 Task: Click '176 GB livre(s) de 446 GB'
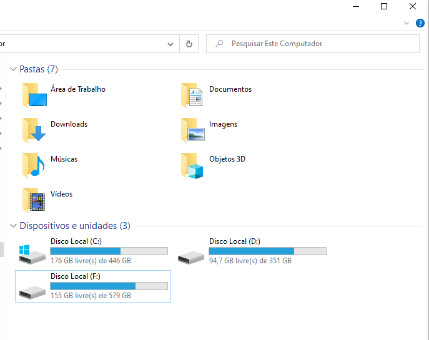tap(91, 261)
